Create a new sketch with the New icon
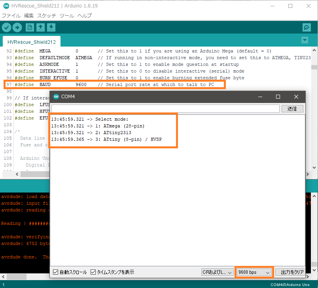Screen dimensions: 318x288 pos(30,27)
